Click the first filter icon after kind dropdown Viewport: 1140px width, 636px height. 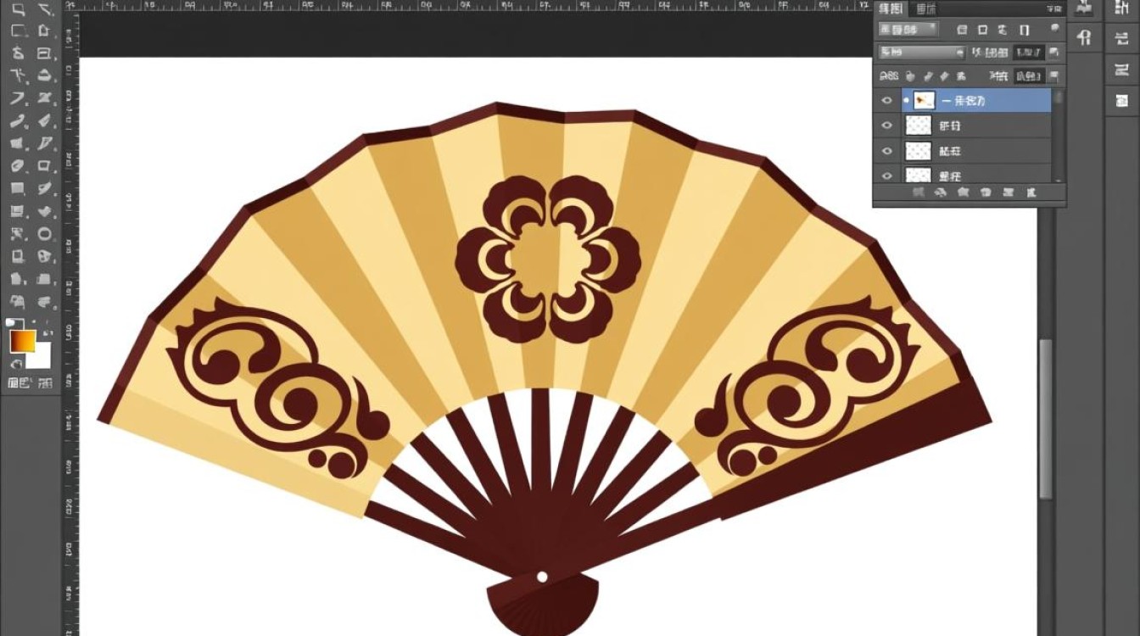(x=962, y=30)
